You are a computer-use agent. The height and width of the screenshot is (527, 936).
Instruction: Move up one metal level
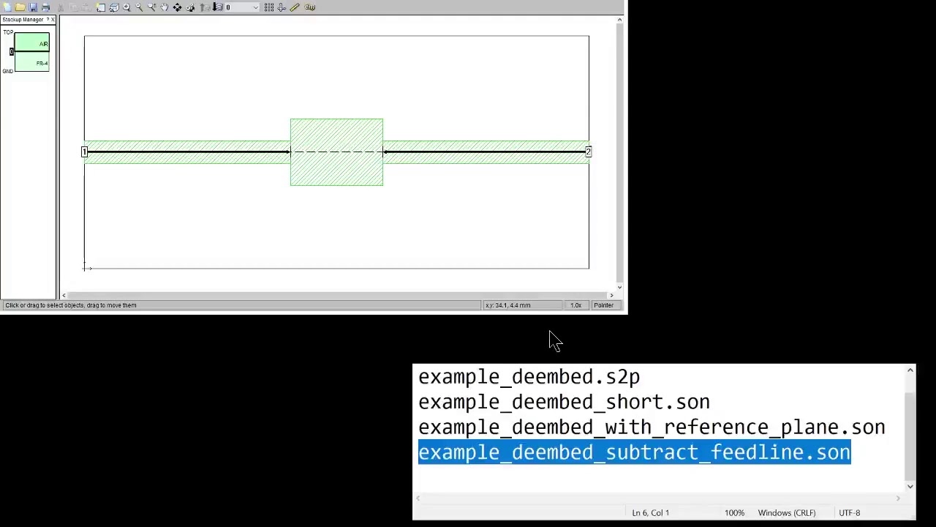click(205, 7)
